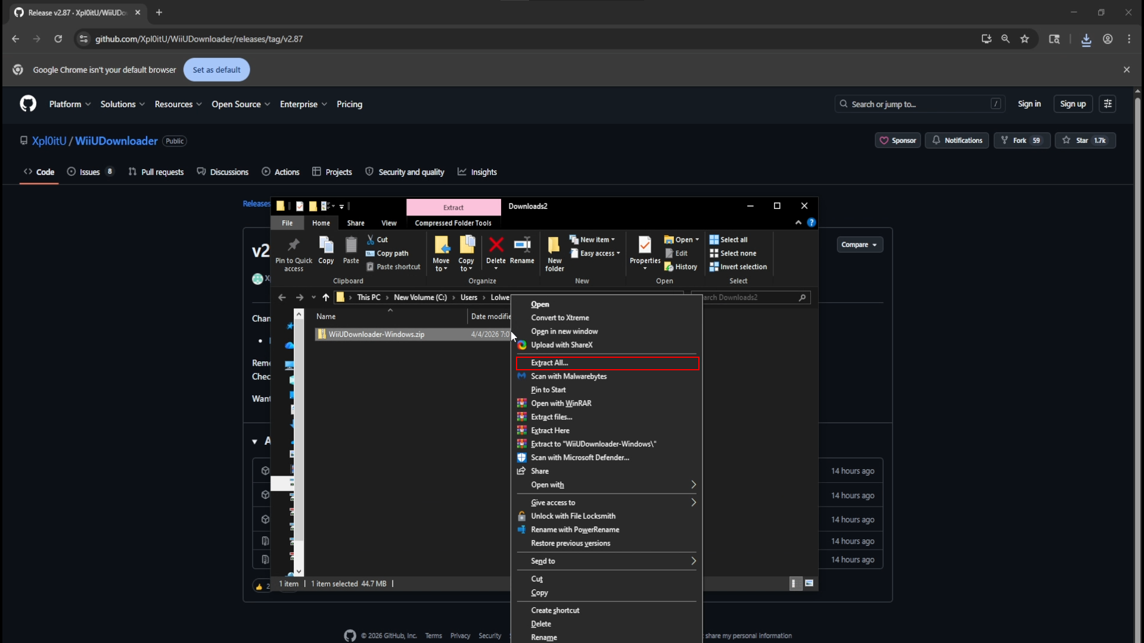Click the navigation pane scrollbar down arrow

[299, 571]
